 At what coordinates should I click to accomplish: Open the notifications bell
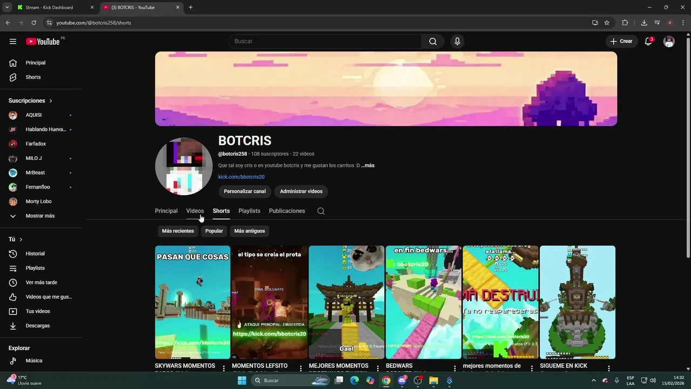[648, 42]
